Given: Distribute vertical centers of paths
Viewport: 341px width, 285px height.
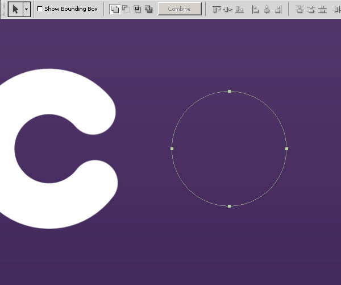Looking at the screenshot, I should tap(311, 9).
